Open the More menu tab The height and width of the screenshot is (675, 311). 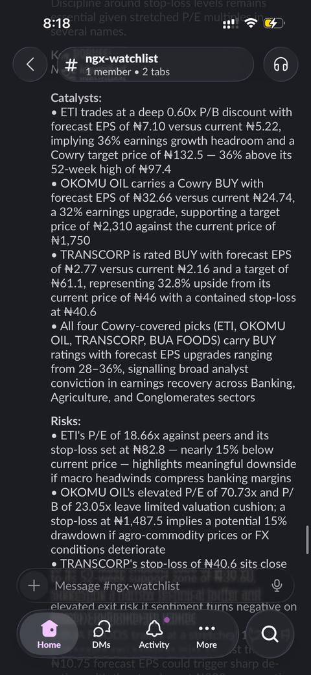click(x=207, y=634)
